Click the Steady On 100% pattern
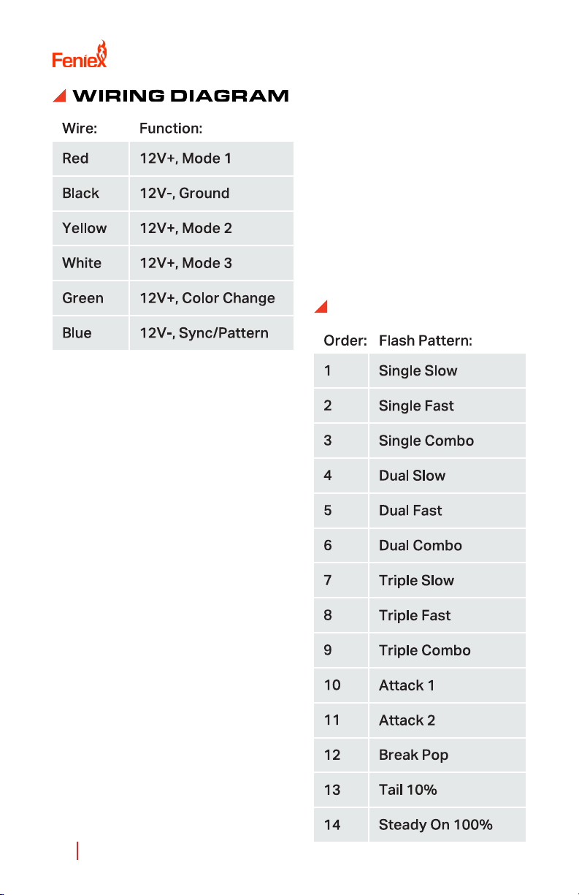The width and height of the screenshot is (579, 895). (x=435, y=825)
